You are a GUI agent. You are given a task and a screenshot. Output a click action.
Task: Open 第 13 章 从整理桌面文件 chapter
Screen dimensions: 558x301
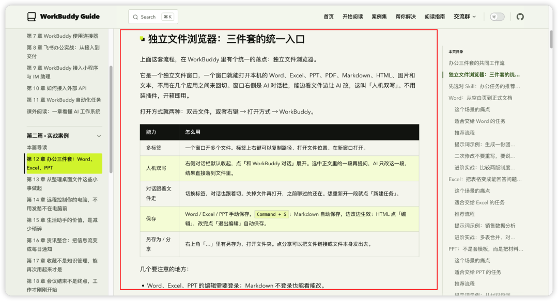click(63, 184)
